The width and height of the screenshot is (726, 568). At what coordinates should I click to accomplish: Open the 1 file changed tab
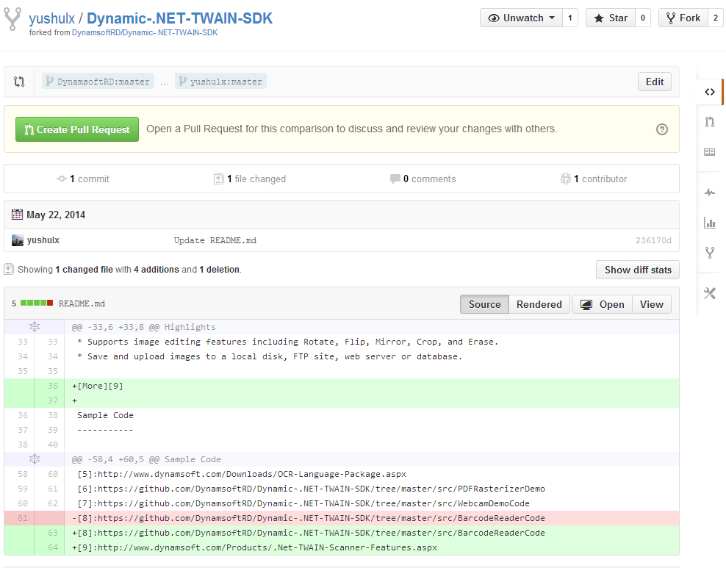coord(250,179)
